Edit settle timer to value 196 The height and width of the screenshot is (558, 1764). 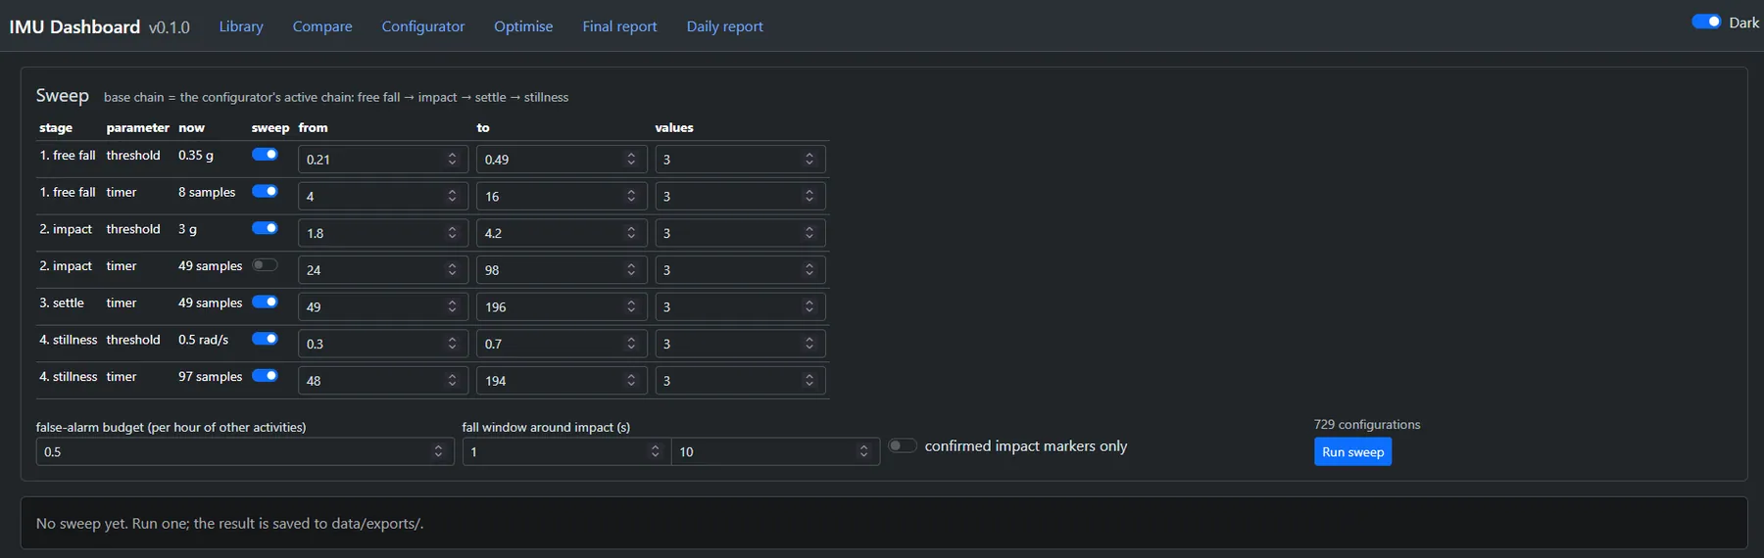[x=562, y=306]
